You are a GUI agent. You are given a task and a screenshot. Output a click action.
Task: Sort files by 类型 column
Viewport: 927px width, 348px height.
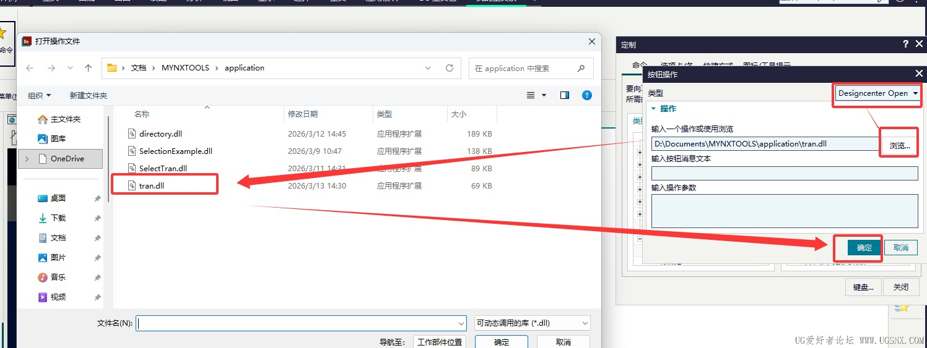click(385, 114)
